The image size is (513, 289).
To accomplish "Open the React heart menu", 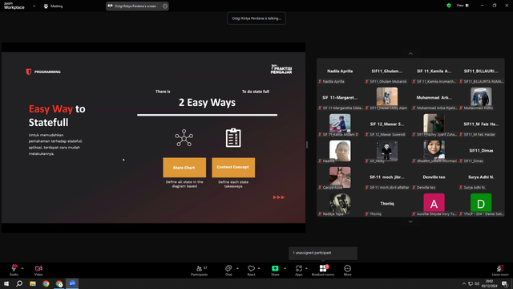I will point(251,271).
